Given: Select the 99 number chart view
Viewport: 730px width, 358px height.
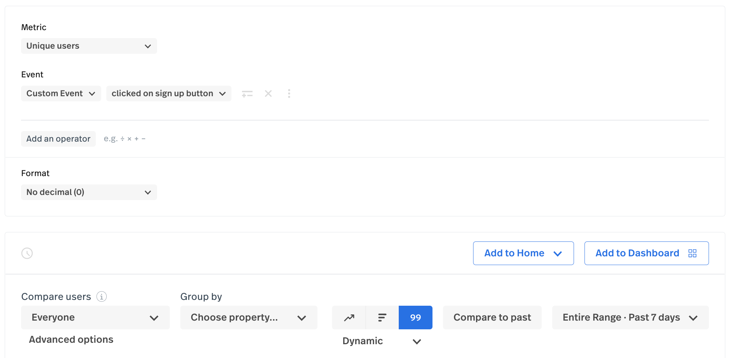Looking at the screenshot, I should [415, 318].
